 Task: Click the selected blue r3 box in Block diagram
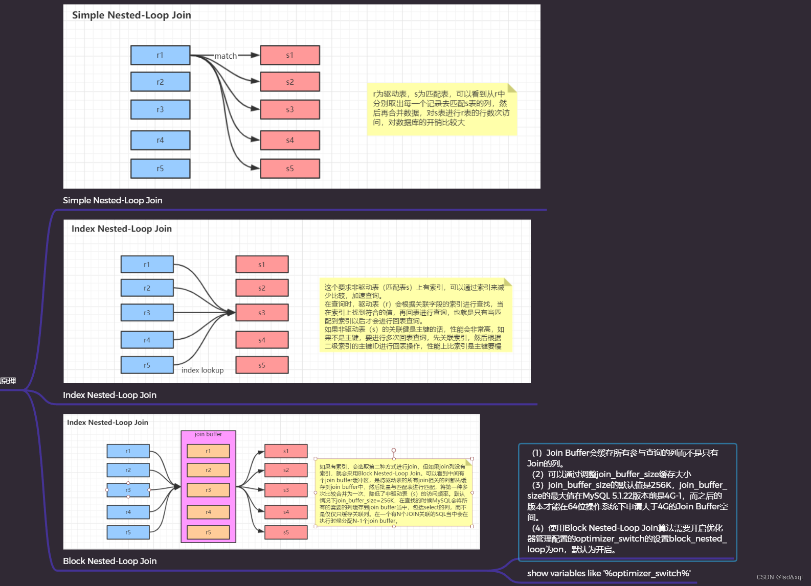pos(128,490)
